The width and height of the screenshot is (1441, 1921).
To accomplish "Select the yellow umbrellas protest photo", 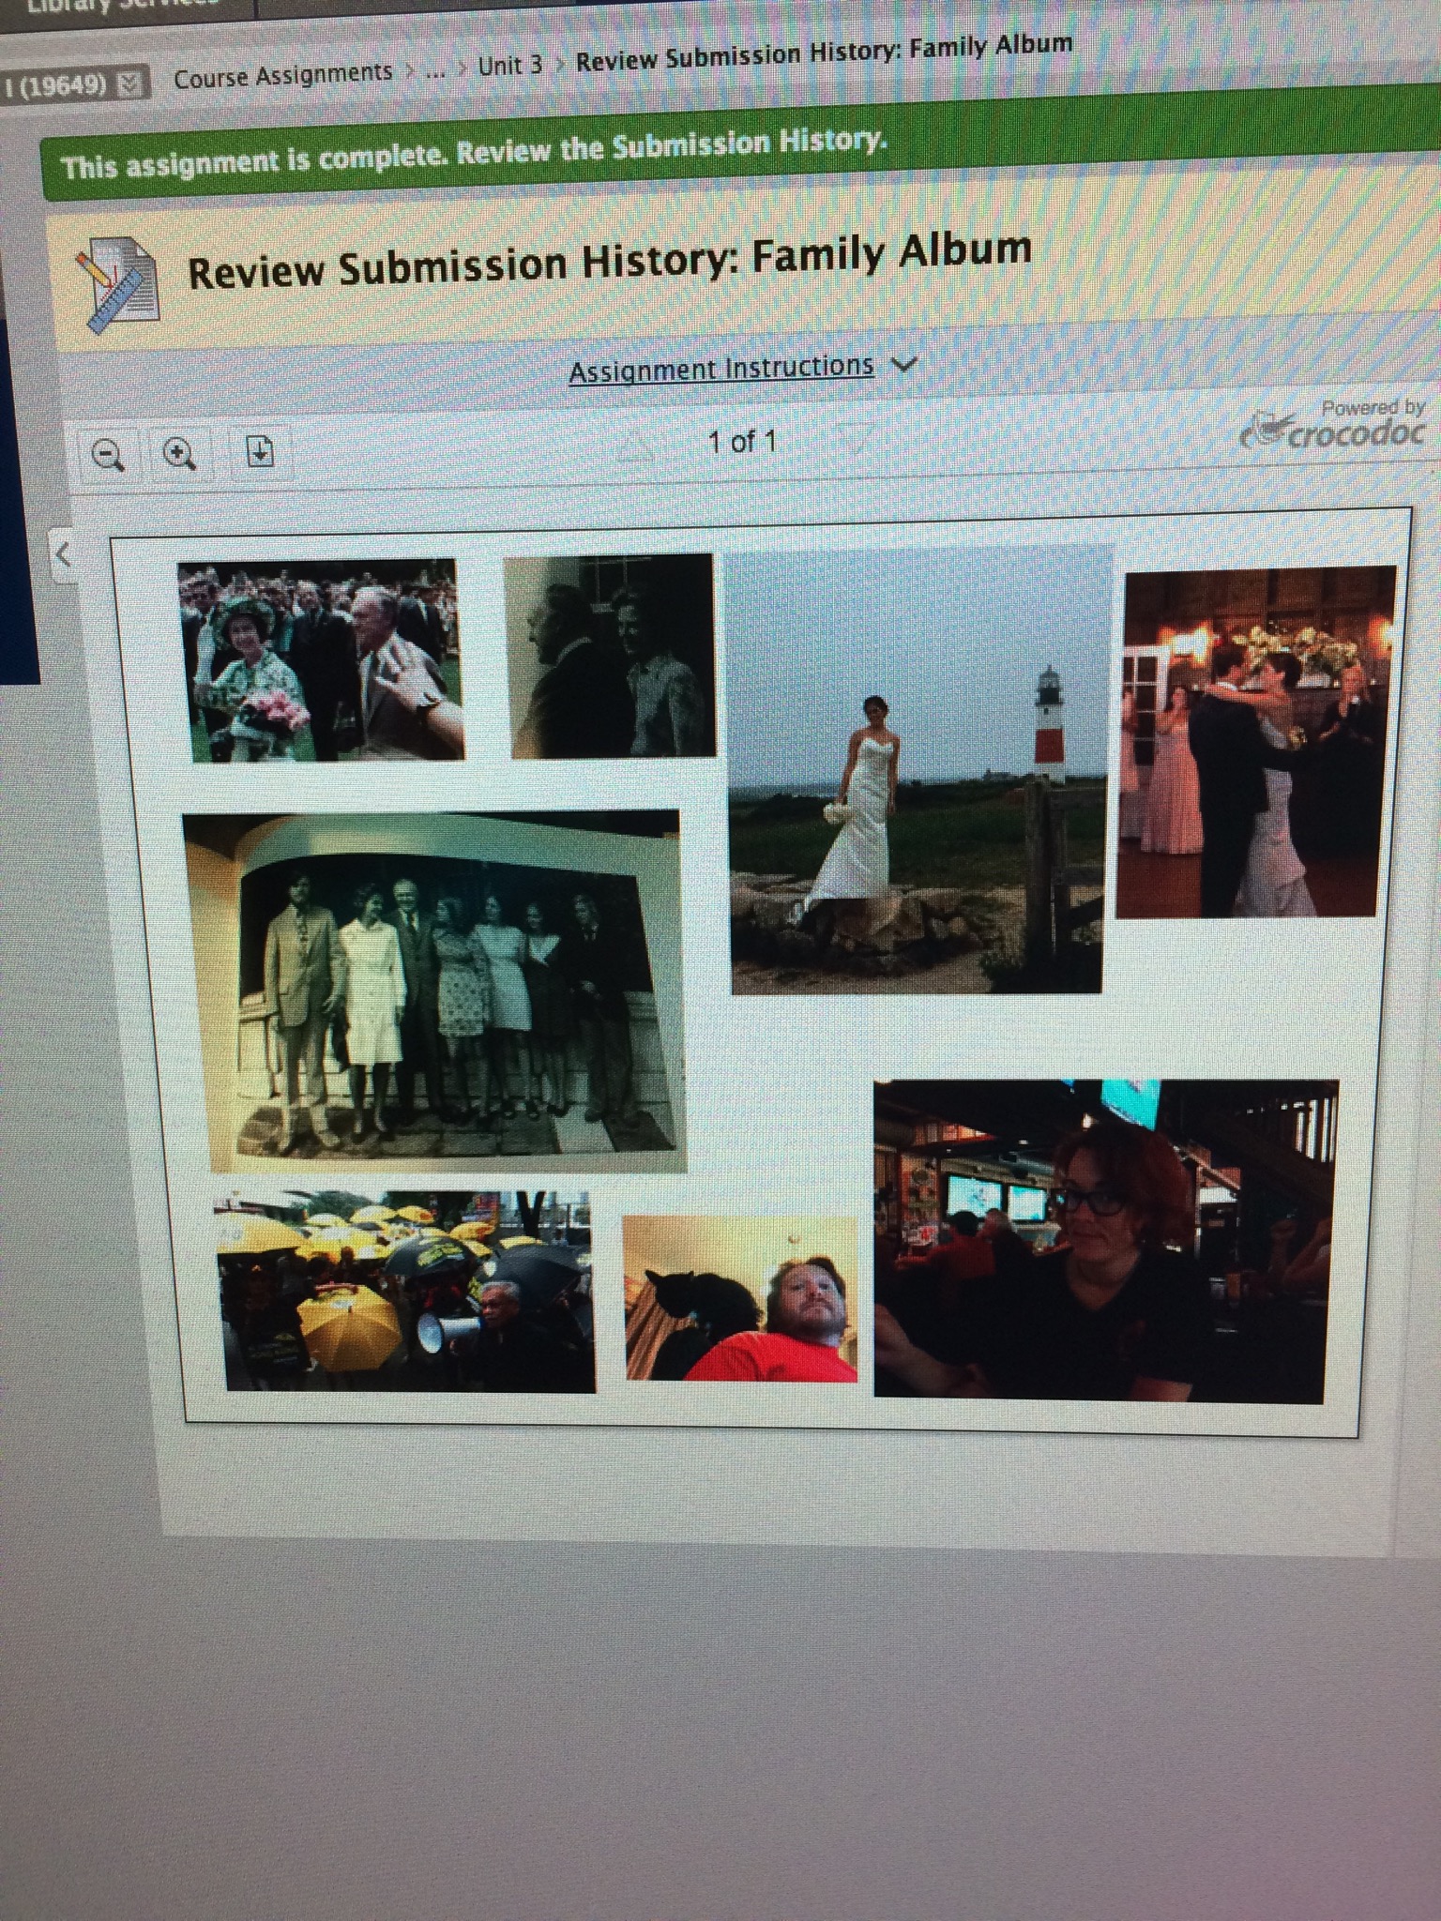I will [405, 1291].
